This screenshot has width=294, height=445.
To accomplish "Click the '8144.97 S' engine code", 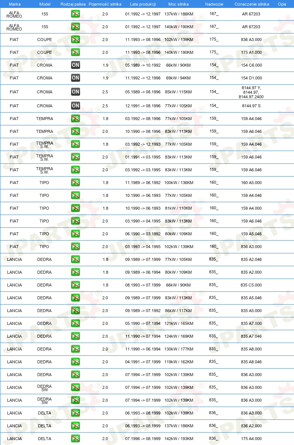I will tap(251, 106).
